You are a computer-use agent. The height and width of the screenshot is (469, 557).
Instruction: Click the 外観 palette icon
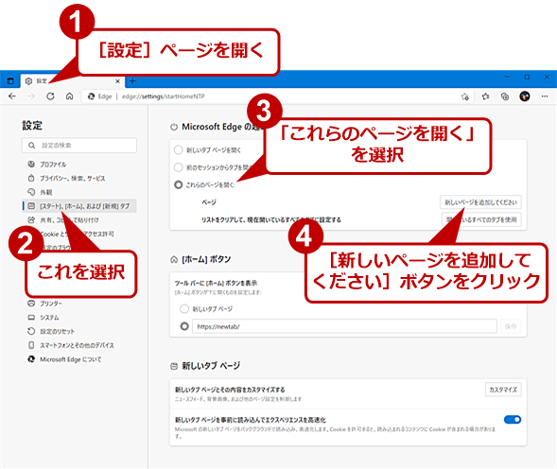tap(31, 192)
